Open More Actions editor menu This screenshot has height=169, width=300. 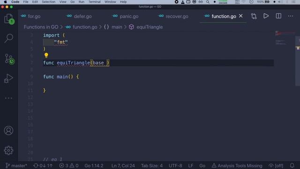(x=291, y=16)
